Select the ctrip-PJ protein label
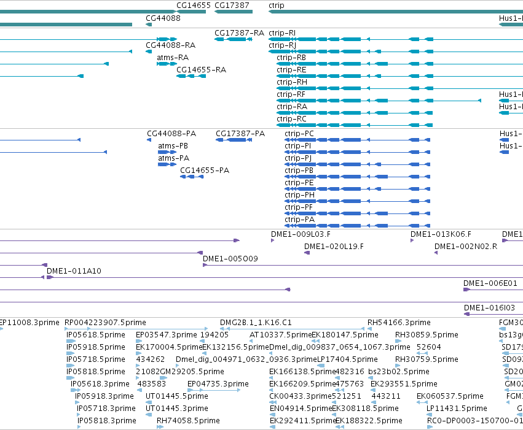 298,158
